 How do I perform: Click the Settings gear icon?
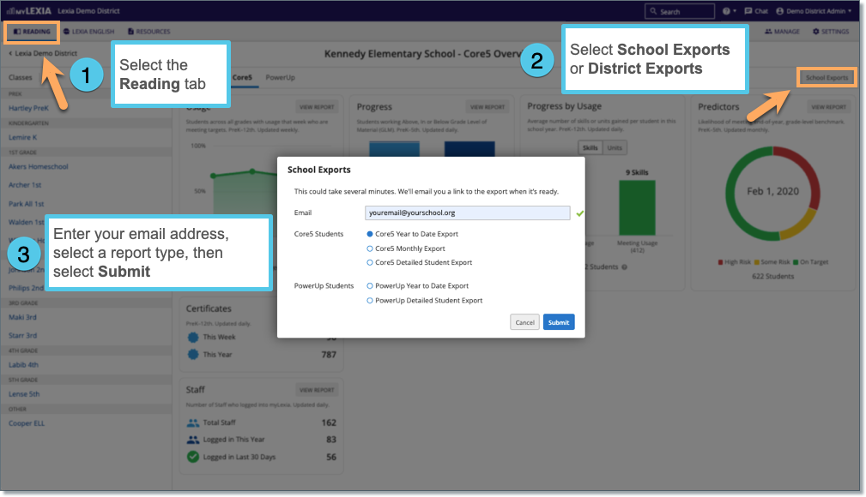815,32
